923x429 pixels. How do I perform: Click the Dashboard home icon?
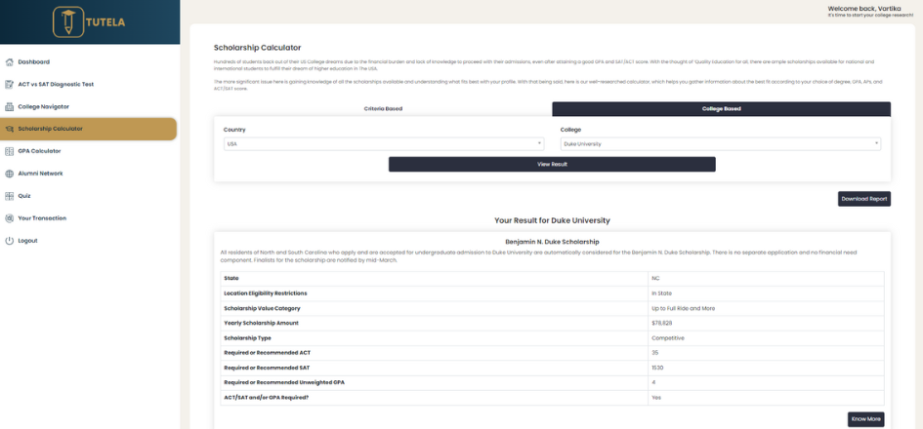(9, 61)
